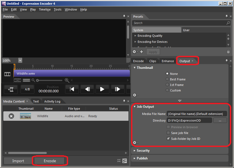Zoom out the timeline with the minus magnifier
Image resolution: width=234 pixels, height=168 pixels.
33,80
